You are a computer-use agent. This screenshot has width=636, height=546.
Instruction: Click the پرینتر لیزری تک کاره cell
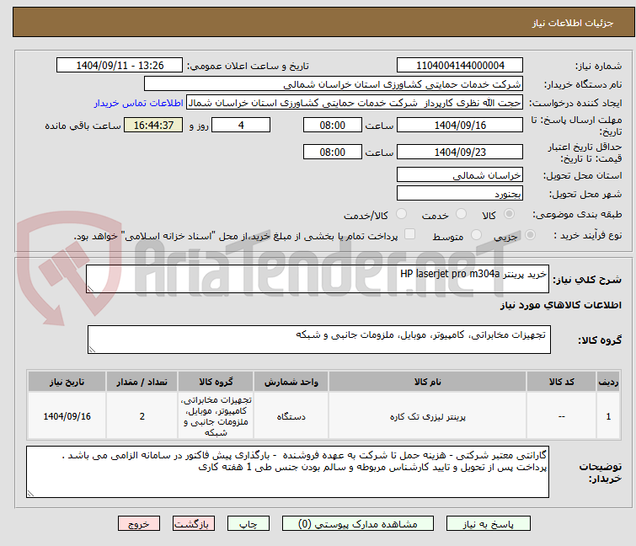click(428, 416)
